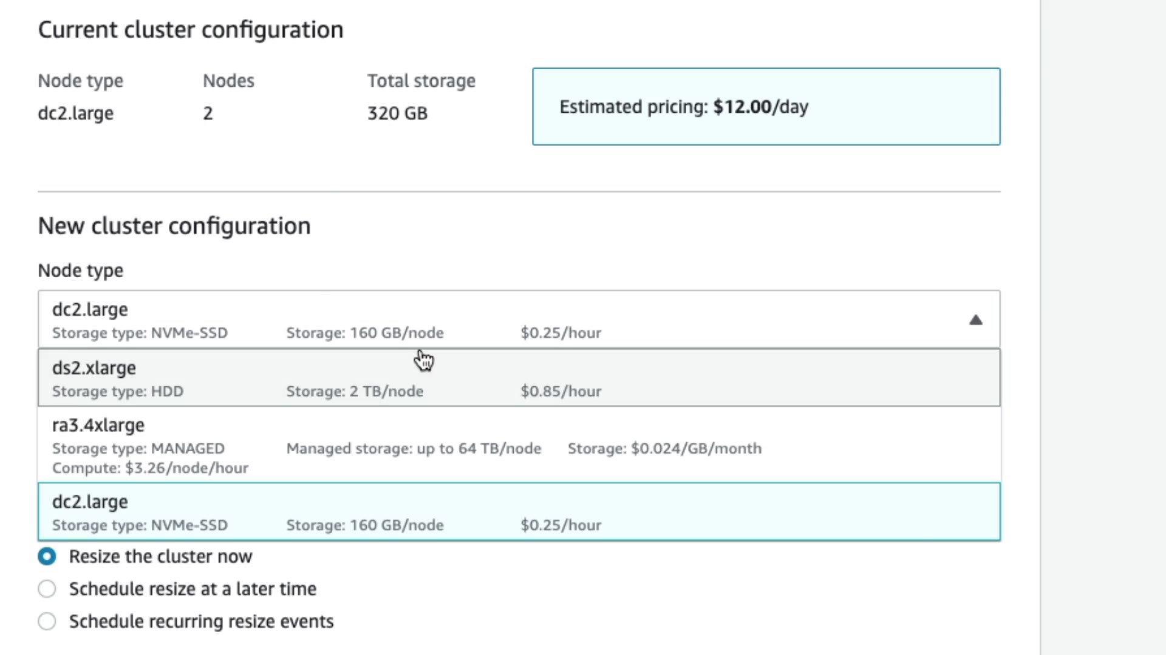Image resolution: width=1166 pixels, height=655 pixels.
Task: Collapse the Node type dropdown arrow
Action: (x=975, y=320)
